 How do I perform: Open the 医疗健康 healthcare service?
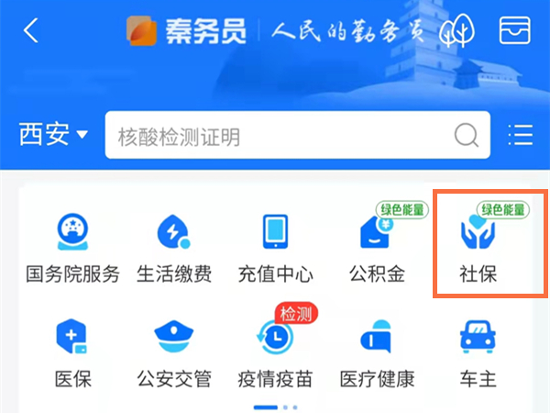pos(377,353)
